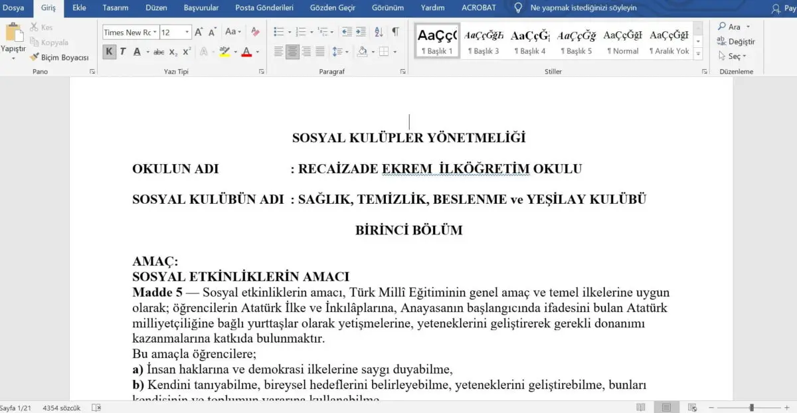Click the bullet list icon
The width and height of the screenshot is (797, 413).
[x=279, y=32]
